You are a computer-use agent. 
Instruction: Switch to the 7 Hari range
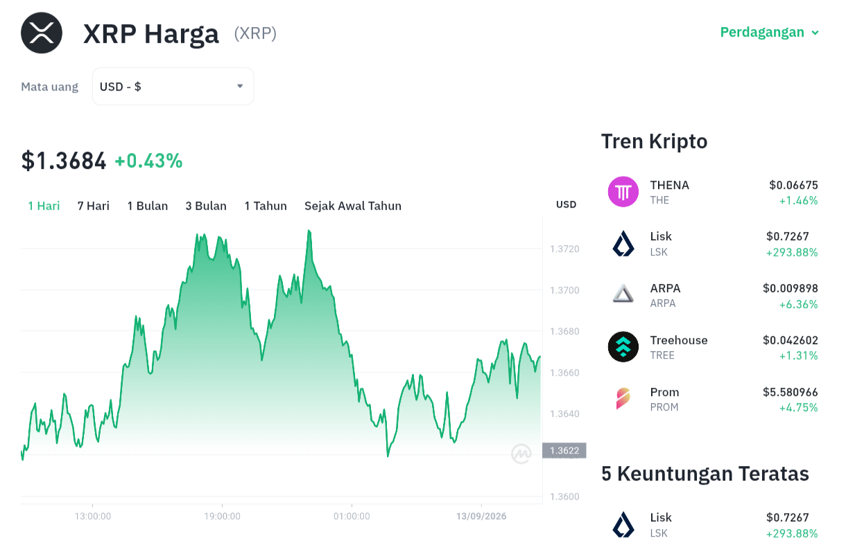click(94, 206)
